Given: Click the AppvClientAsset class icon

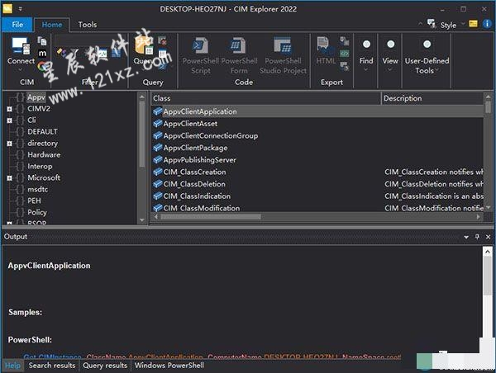Looking at the screenshot, I should (157, 124).
